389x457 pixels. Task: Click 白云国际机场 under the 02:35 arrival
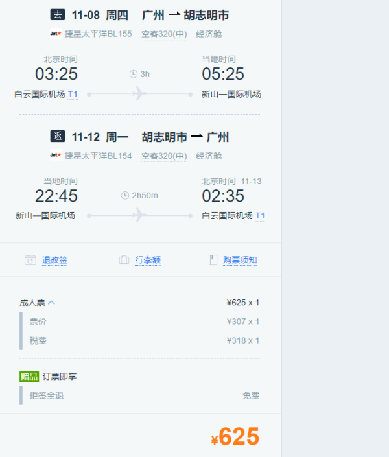(x=228, y=216)
